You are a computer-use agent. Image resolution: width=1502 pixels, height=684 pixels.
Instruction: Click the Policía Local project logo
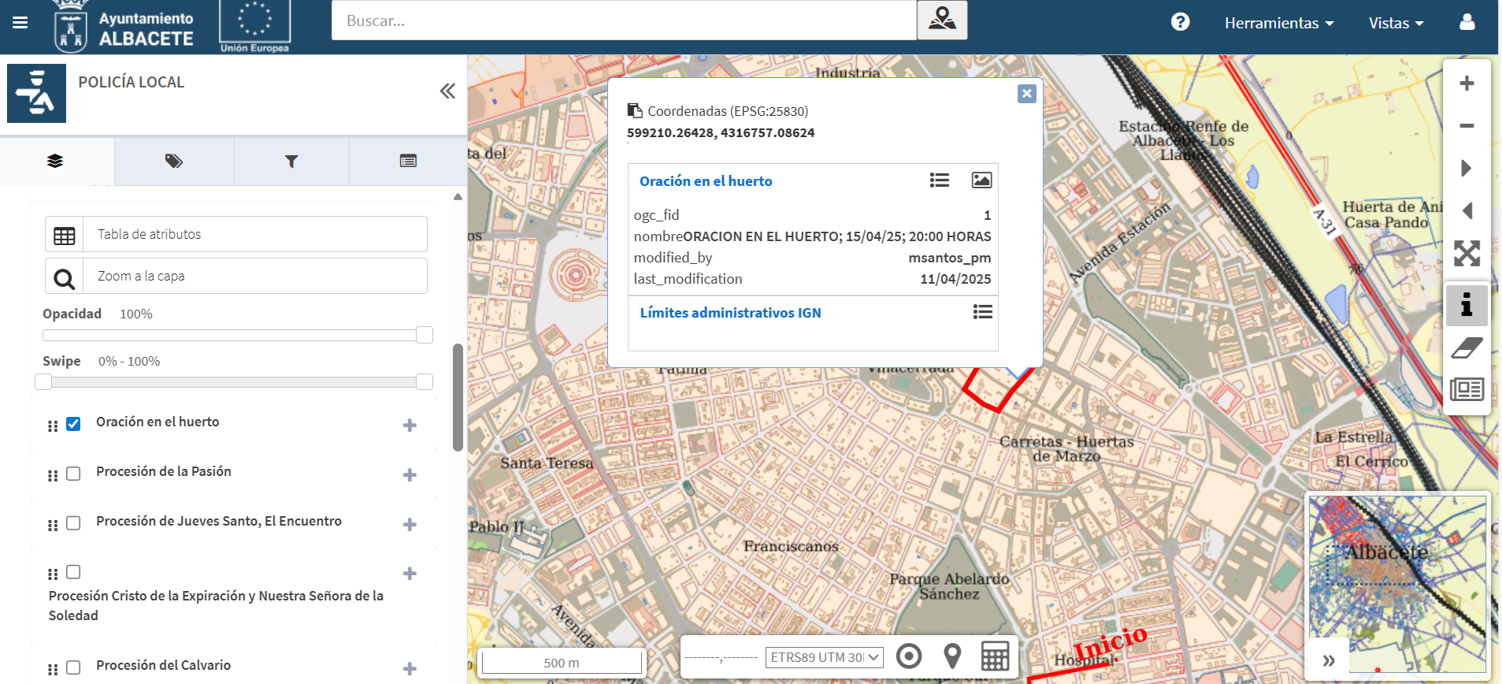[36, 93]
